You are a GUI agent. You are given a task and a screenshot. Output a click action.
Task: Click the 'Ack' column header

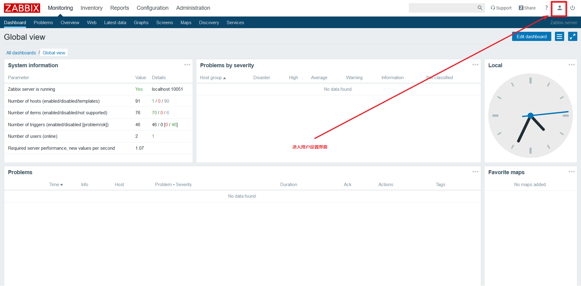point(348,185)
